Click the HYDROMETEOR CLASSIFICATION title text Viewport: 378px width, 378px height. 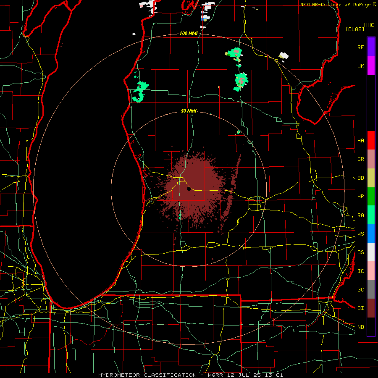[x=147, y=375]
